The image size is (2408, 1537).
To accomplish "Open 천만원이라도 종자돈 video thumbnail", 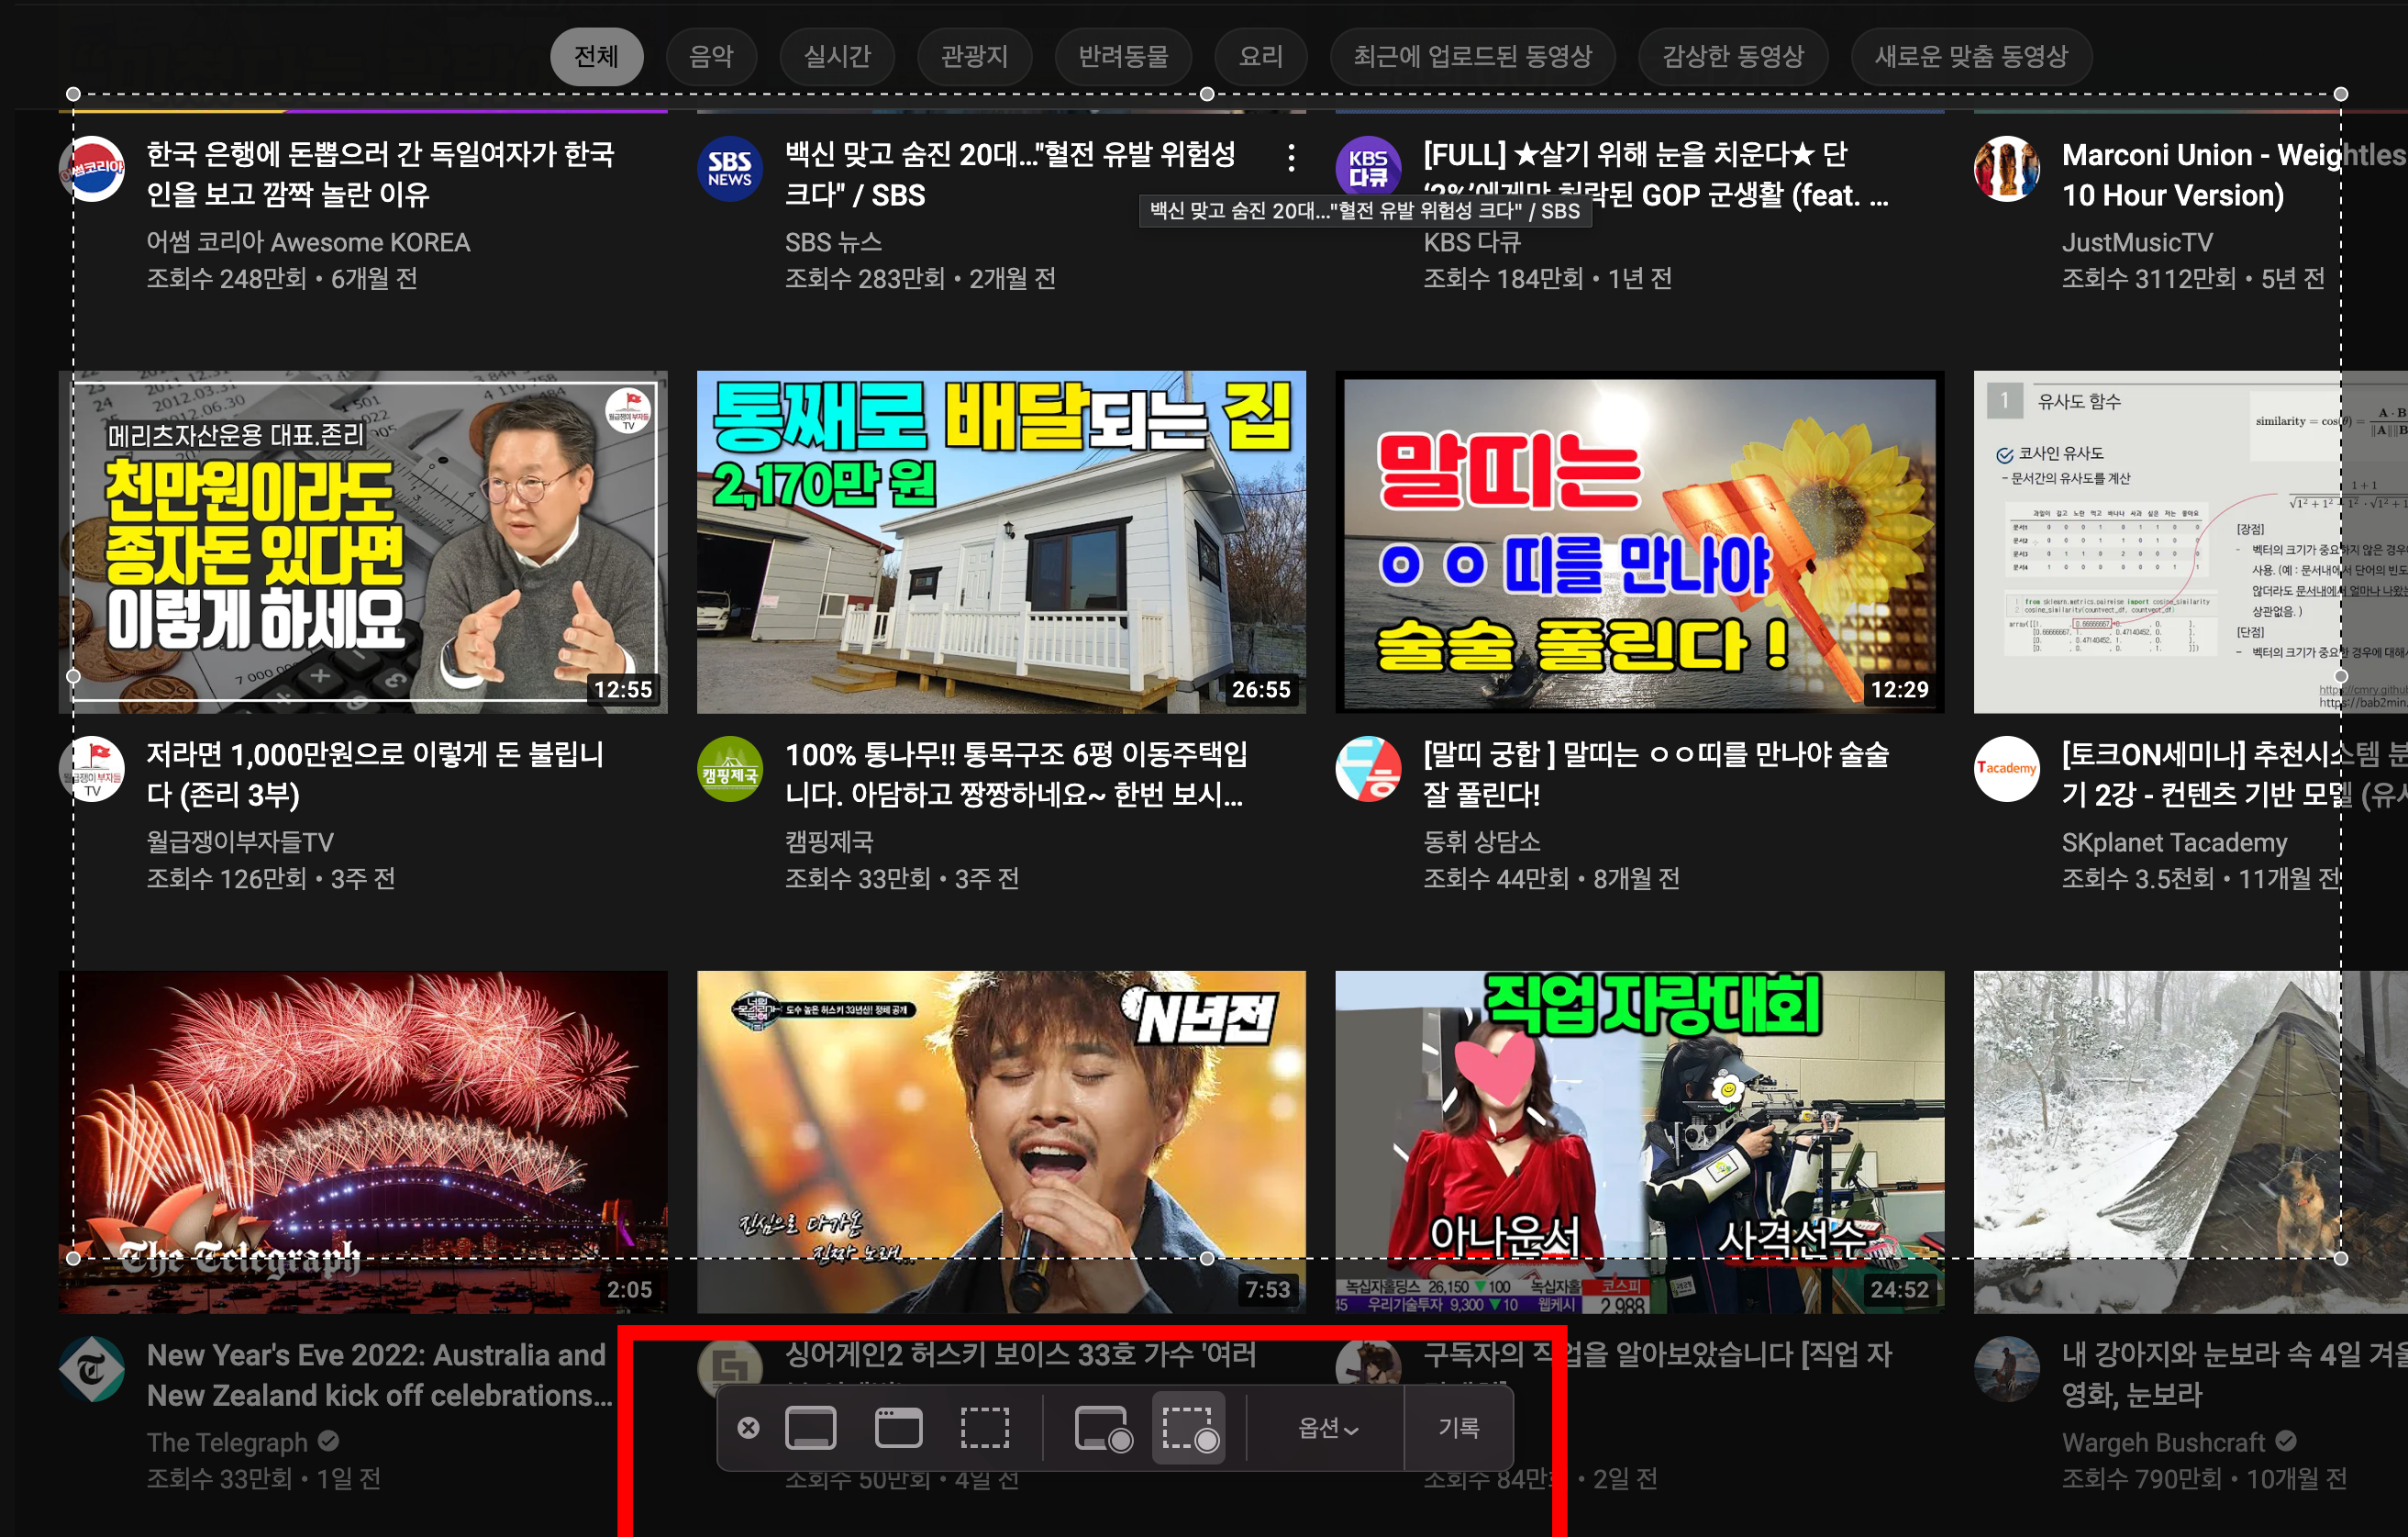I will click(x=363, y=542).
